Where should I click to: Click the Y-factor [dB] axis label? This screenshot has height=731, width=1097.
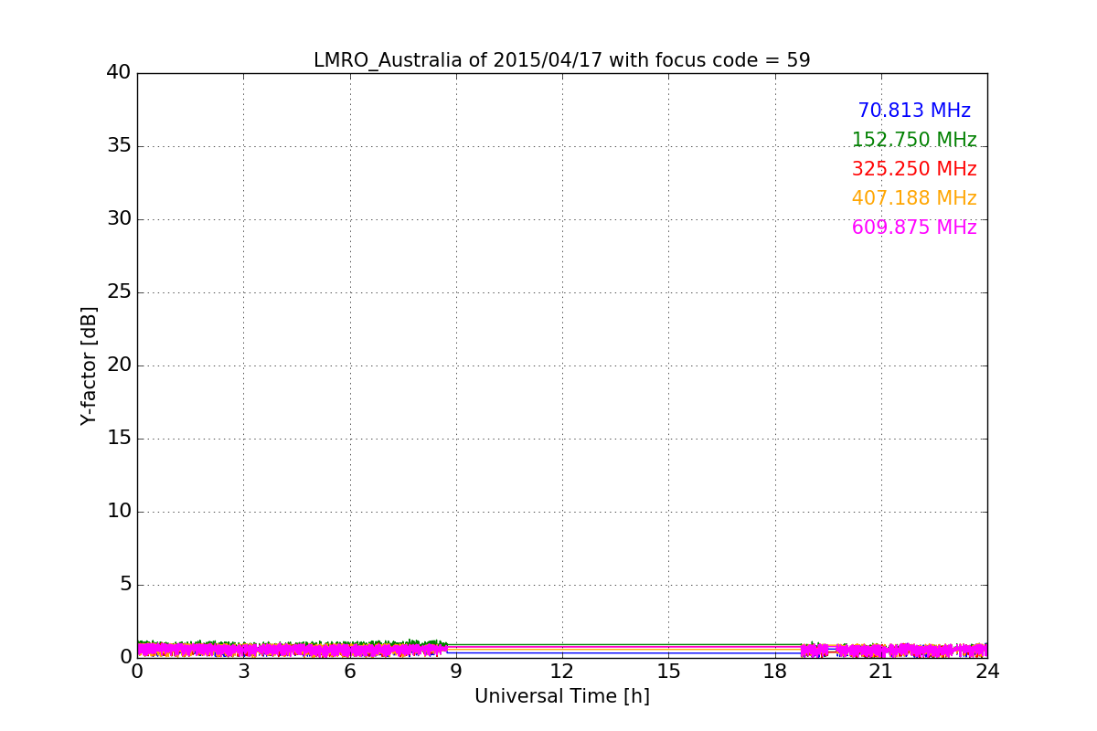tap(89, 365)
